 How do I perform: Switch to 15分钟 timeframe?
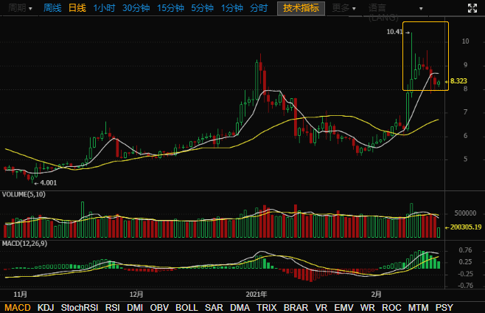coord(170,8)
